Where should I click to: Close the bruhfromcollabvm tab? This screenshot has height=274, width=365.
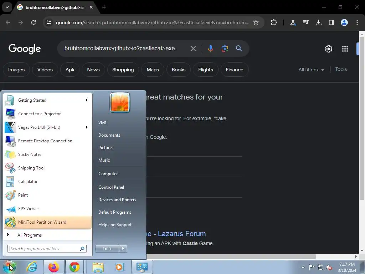tap(91, 7)
